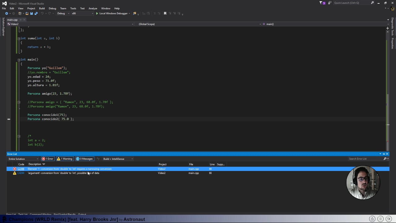Sort by the Line column header
396x223 pixels.
[x=212, y=164]
